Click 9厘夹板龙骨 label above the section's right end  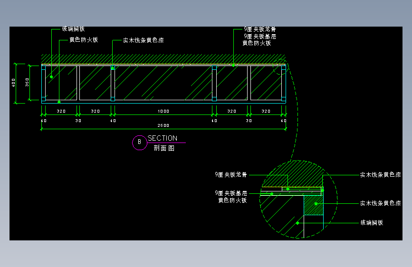pos(260,29)
